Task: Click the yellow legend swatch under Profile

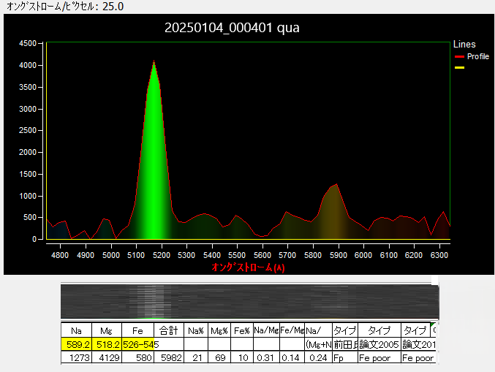Action: tap(459, 68)
